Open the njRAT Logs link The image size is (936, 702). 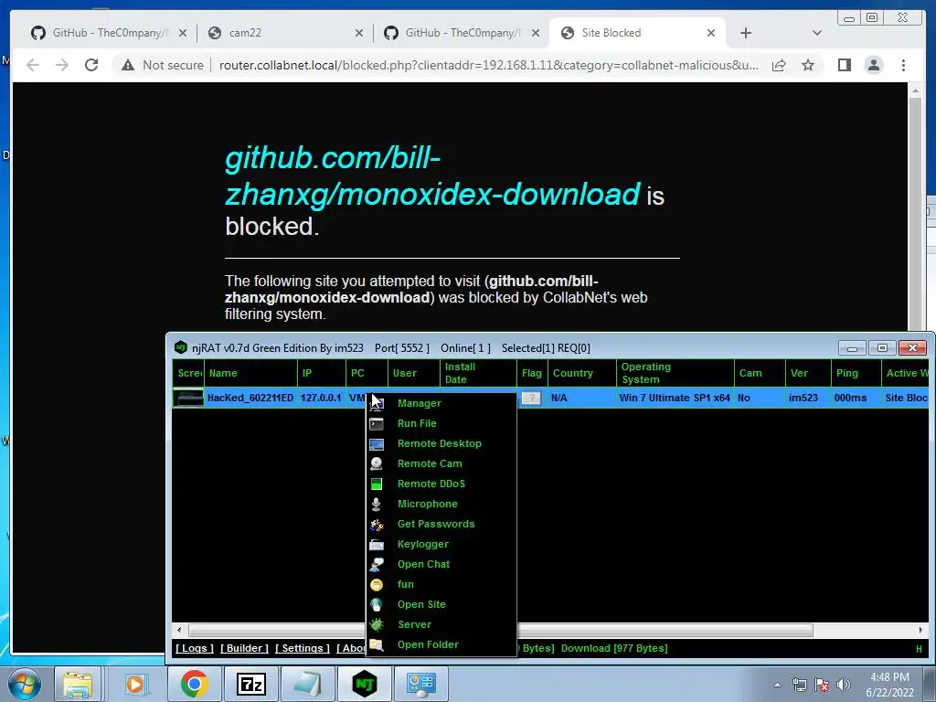point(195,648)
